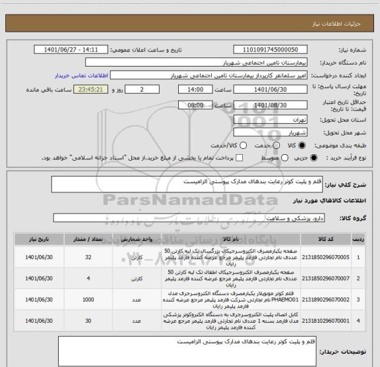This screenshot has width=380, height=367.
Task: Click row 3 monopolar cautery pen name
Action: 231,300
